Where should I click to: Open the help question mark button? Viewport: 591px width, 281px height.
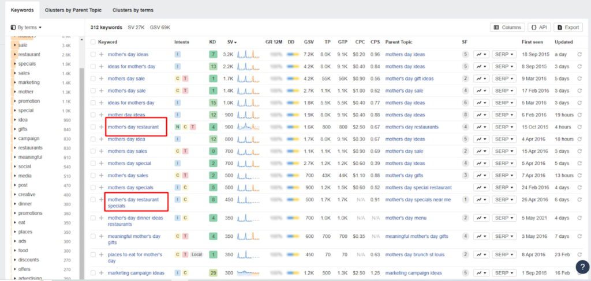582,267
